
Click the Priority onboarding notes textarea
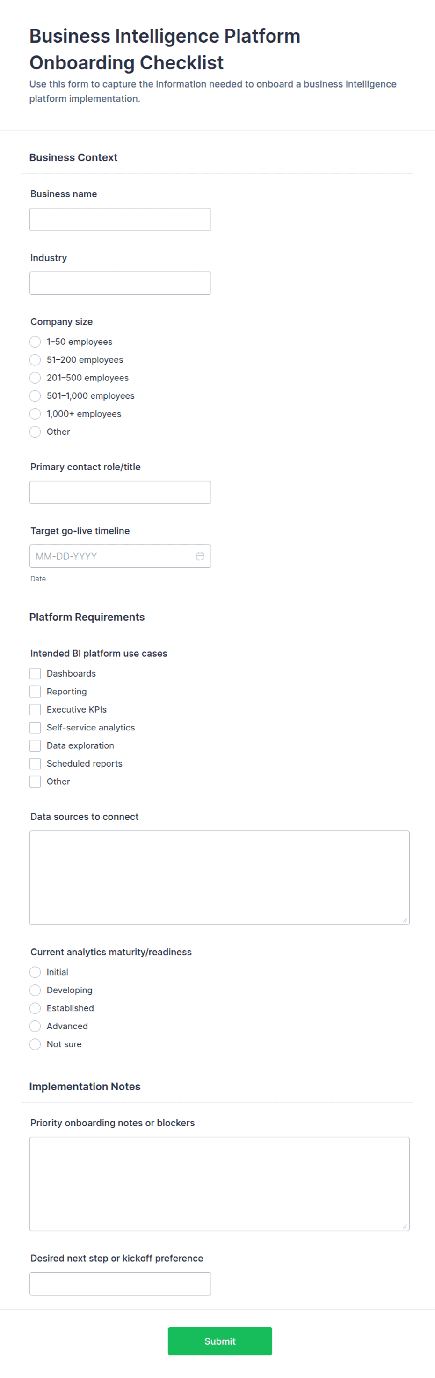[x=219, y=1184]
